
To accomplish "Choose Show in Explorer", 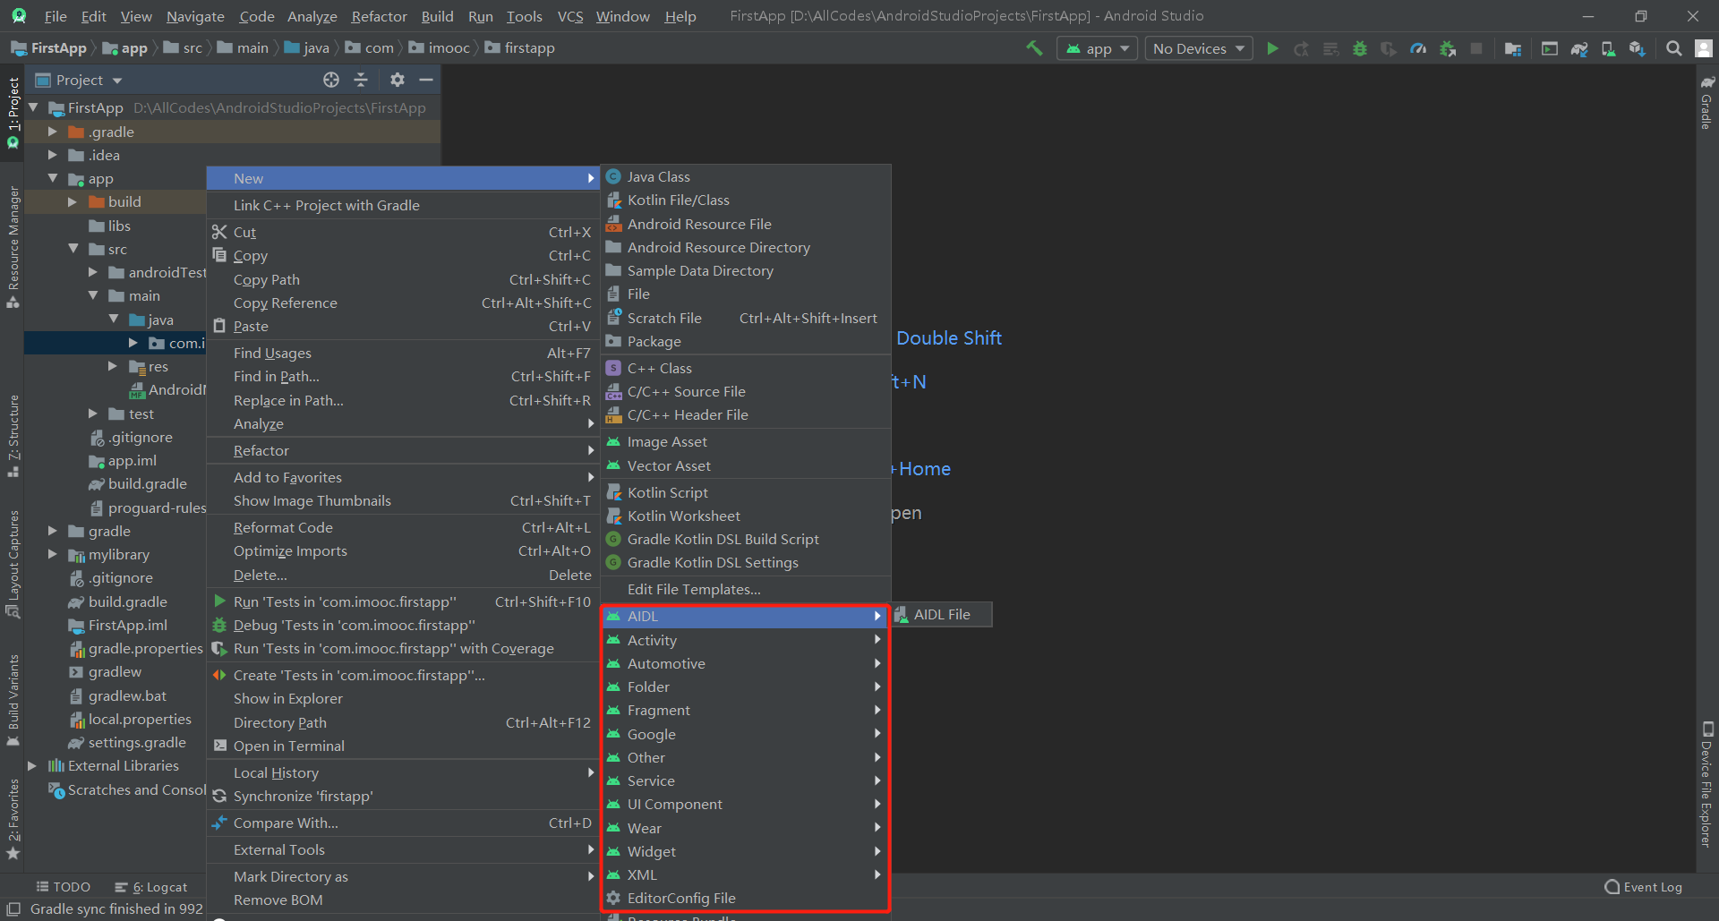I will pyautogui.click(x=402, y=698).
